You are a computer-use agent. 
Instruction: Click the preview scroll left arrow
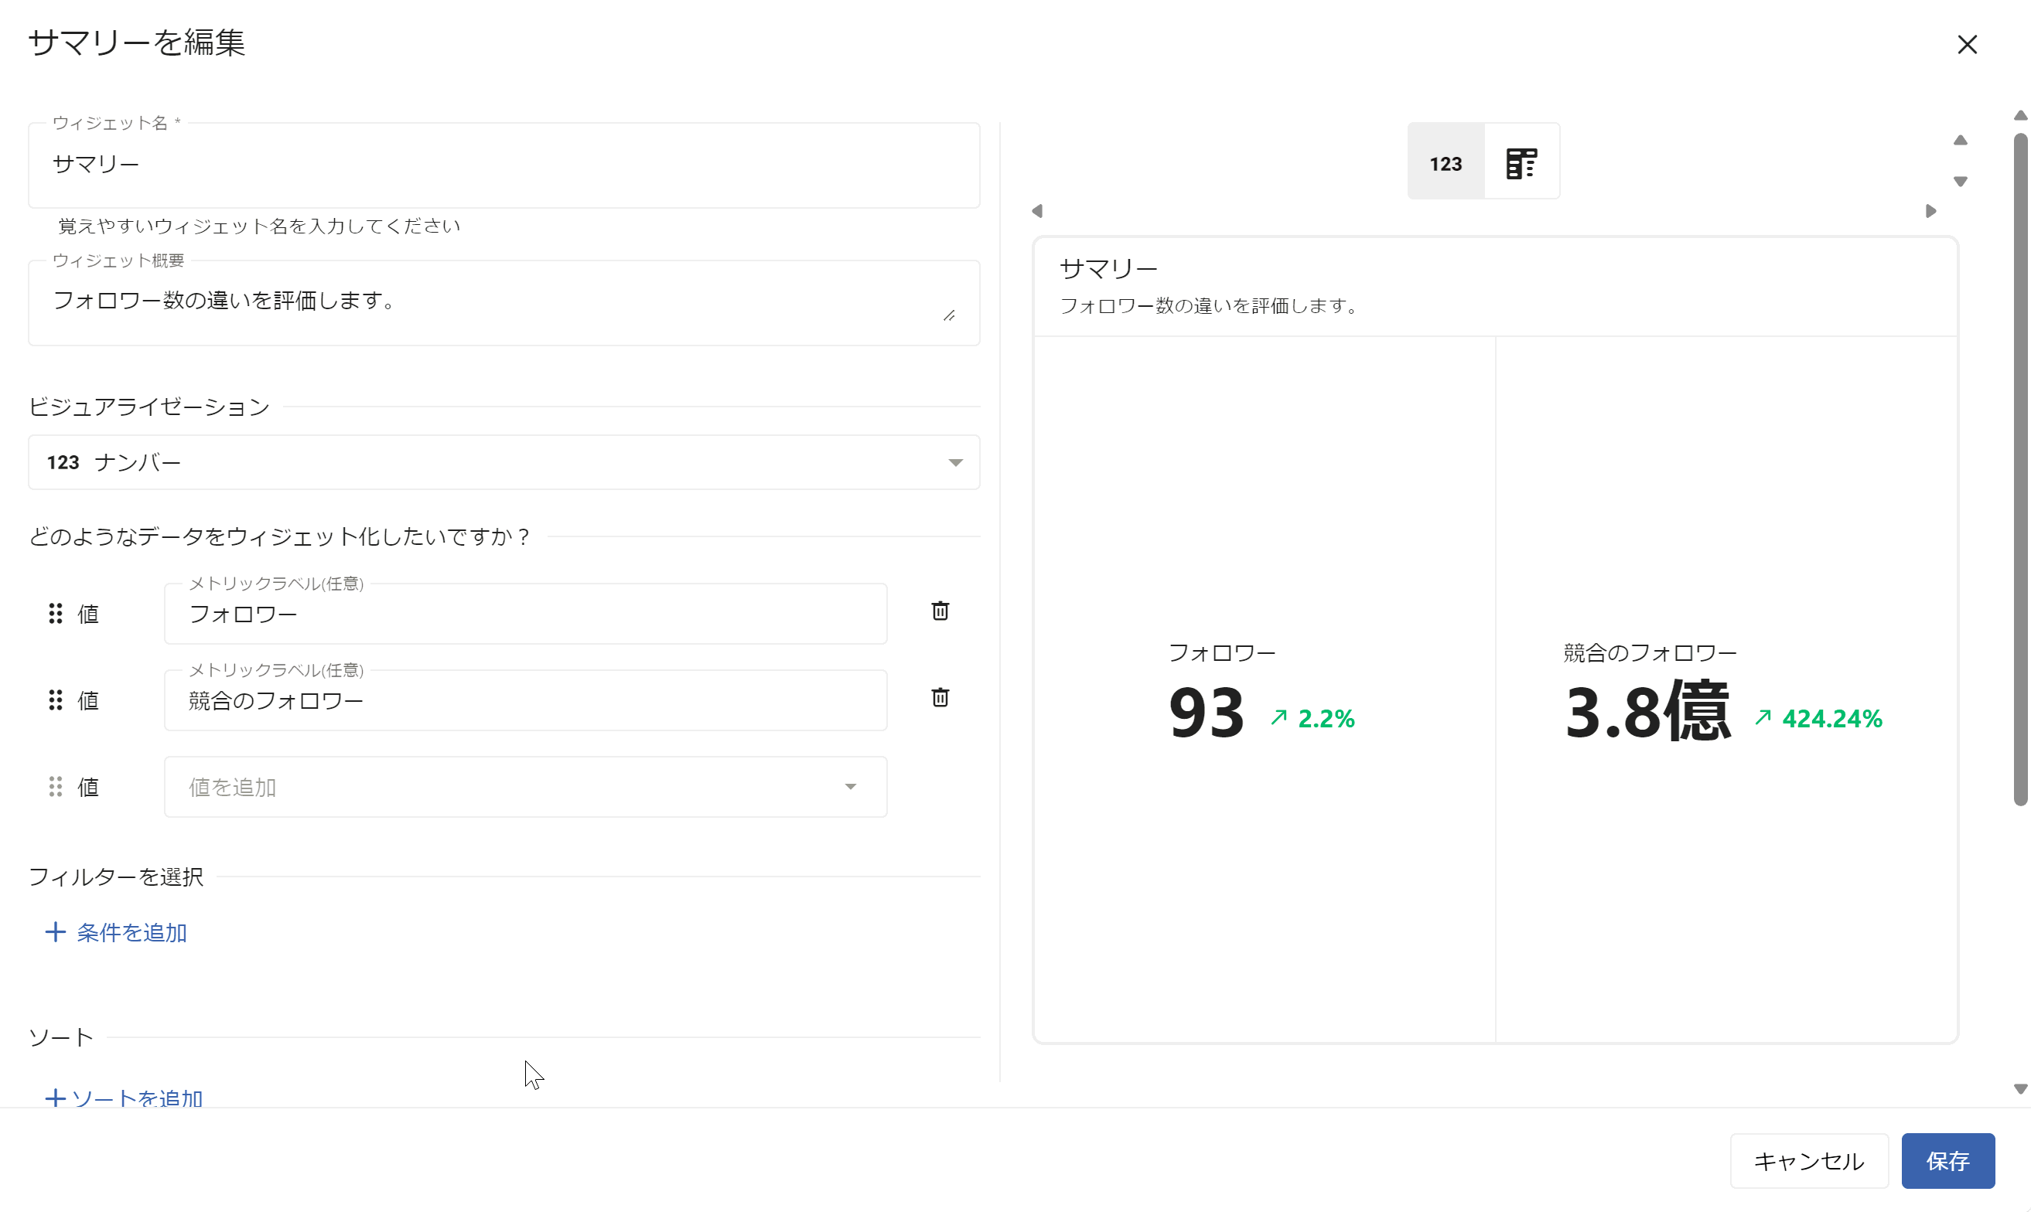(x=1036, y=211)
